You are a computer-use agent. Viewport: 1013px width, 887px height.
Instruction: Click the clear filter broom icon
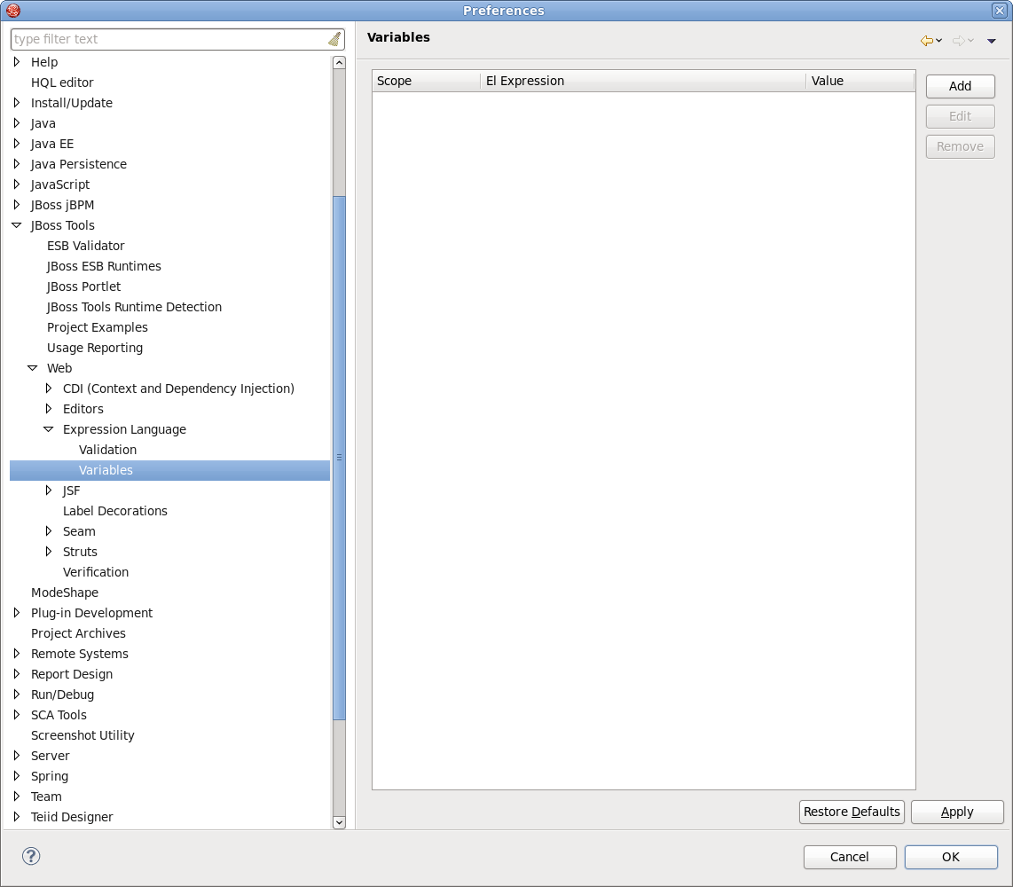tap(334, 39)
